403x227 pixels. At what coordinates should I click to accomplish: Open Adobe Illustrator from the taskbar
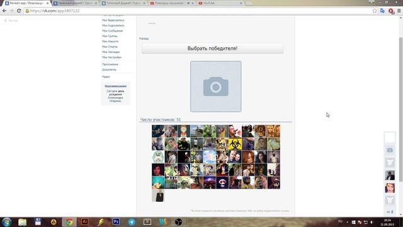[84, 221]
